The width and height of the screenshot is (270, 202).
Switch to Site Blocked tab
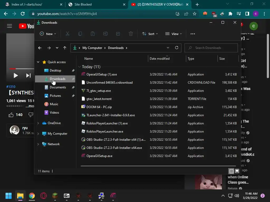pos(97,4)
